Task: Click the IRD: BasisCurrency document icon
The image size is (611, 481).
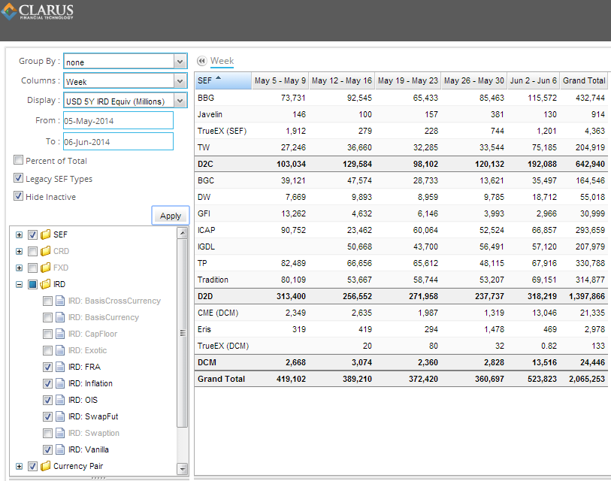Action: [60, 317]
